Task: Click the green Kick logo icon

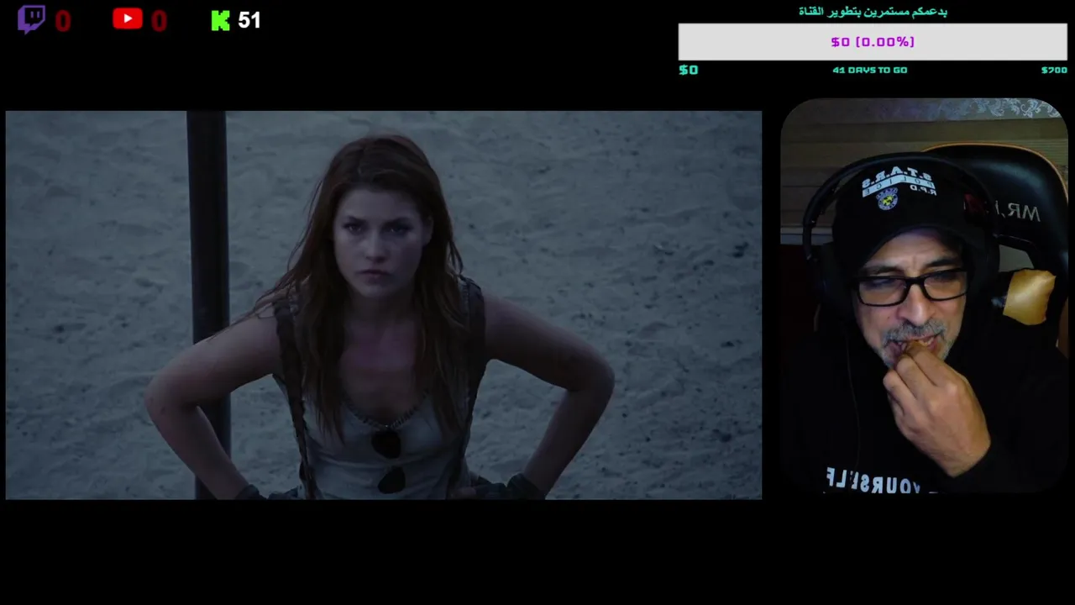Action: point(220,21)
